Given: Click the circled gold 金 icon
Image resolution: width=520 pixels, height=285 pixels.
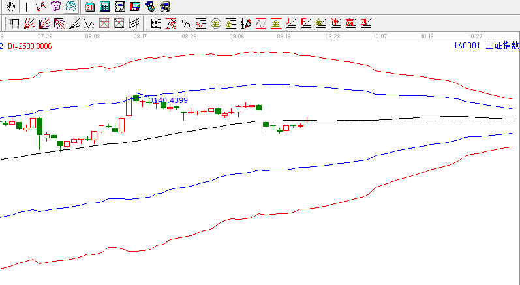Looking at the screenshot, I should [x=216, y=24].
